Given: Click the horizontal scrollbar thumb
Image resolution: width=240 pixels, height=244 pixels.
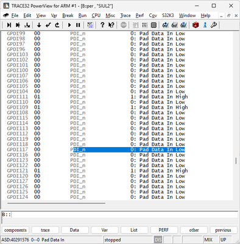Looking at the screenshot, I should [56, 203].
